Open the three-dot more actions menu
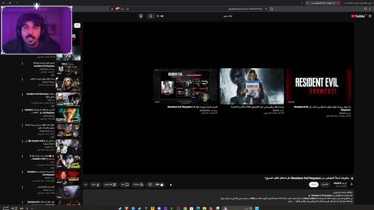Viewport: 374px width, 210px height. tap(85, 184)
